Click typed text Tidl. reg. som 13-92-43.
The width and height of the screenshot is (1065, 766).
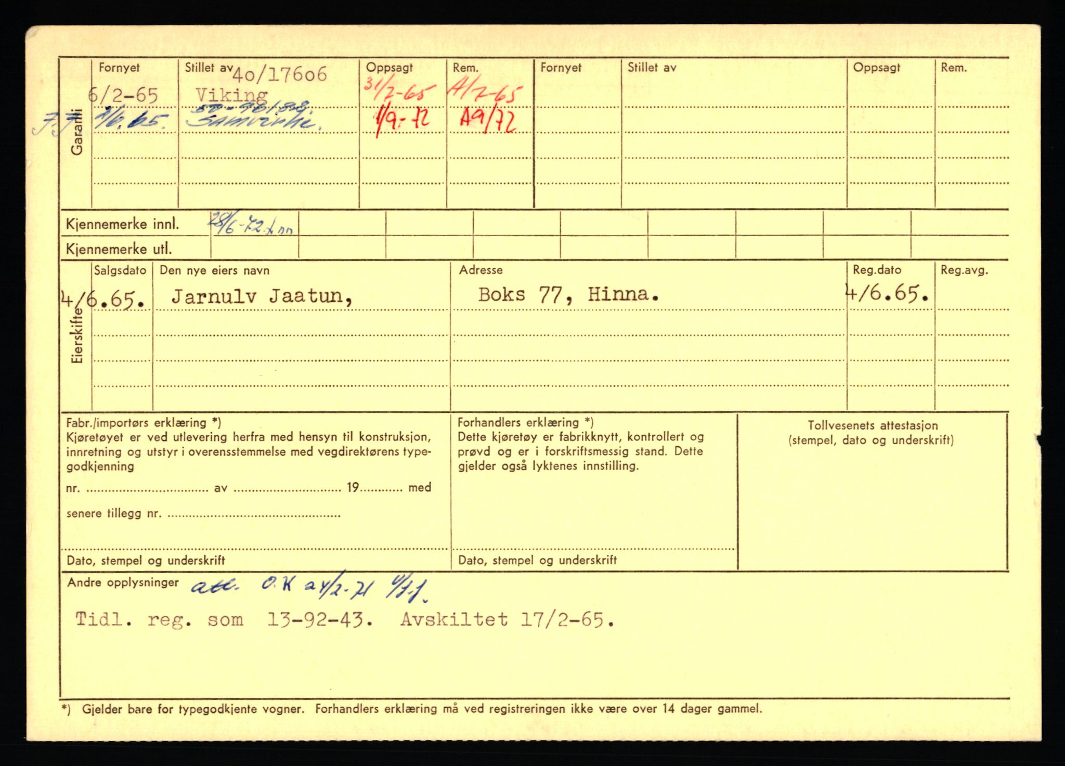click(224, 620)
